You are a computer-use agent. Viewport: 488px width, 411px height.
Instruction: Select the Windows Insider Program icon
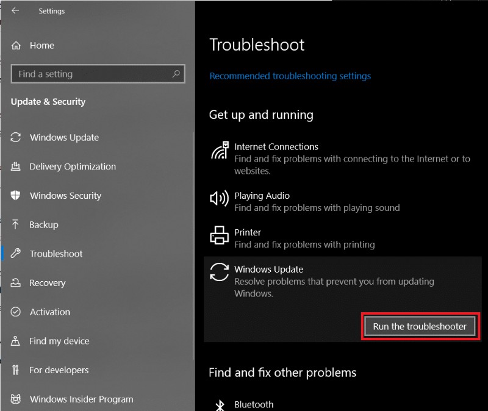15,399
